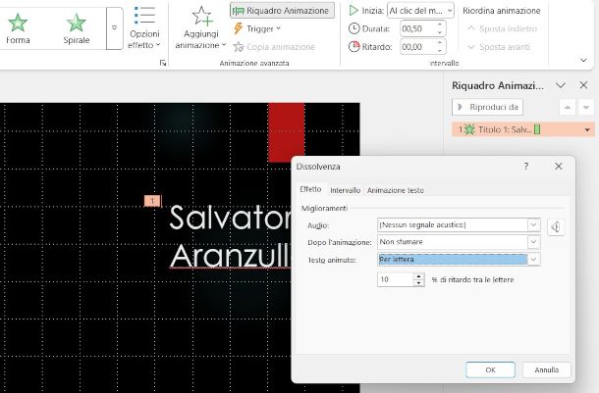Expand the Dopo l'animazione dropdown
The image size is (599, 393).
click(533, 242)
